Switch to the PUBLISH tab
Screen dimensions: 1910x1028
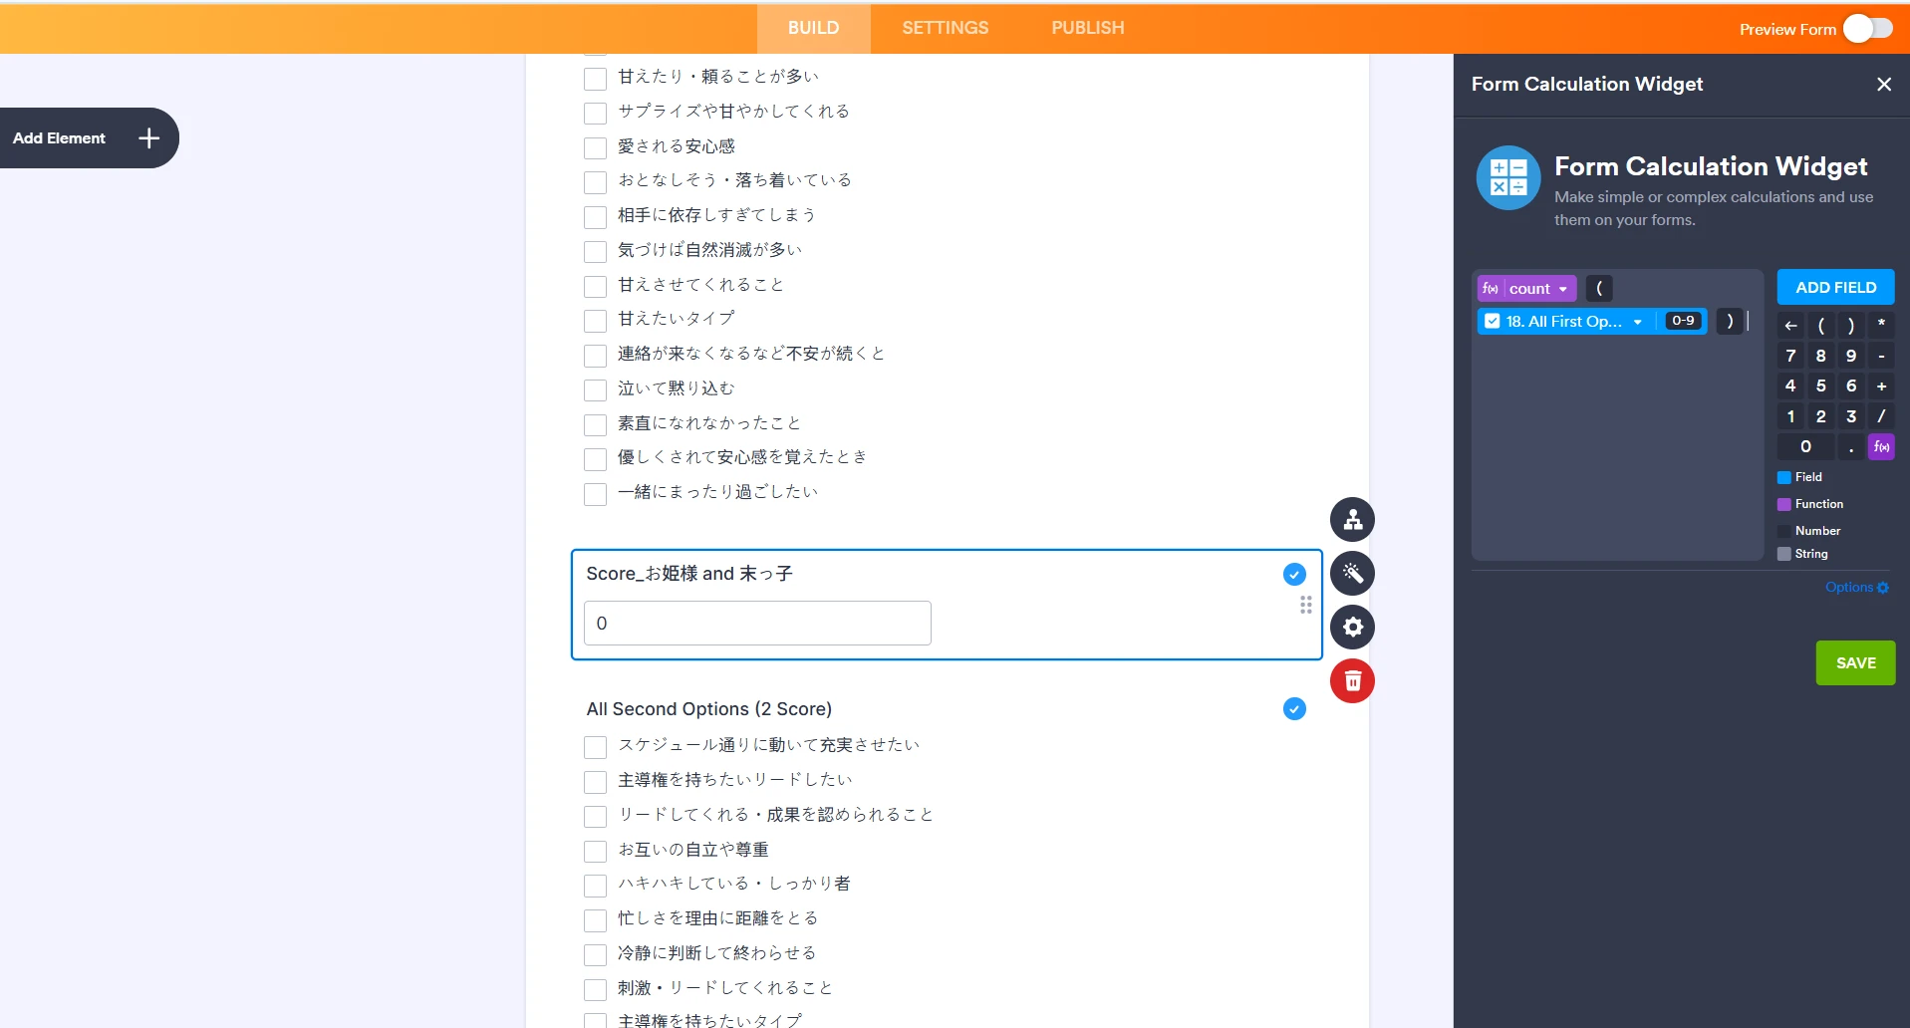[x=1086, y=28]
